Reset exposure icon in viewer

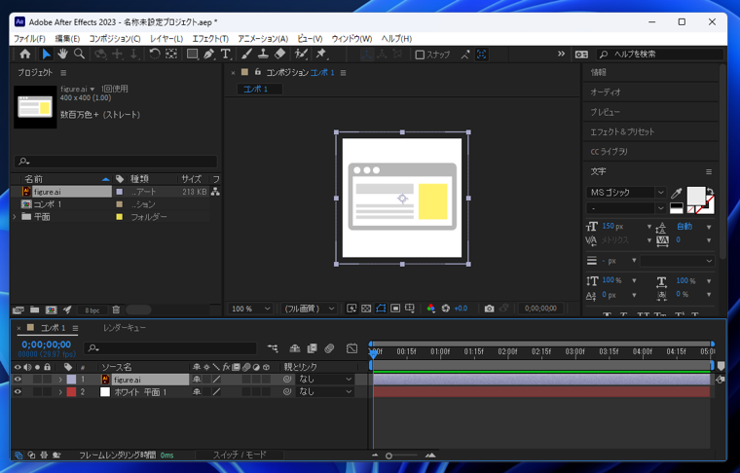click(x=446, y=309)
